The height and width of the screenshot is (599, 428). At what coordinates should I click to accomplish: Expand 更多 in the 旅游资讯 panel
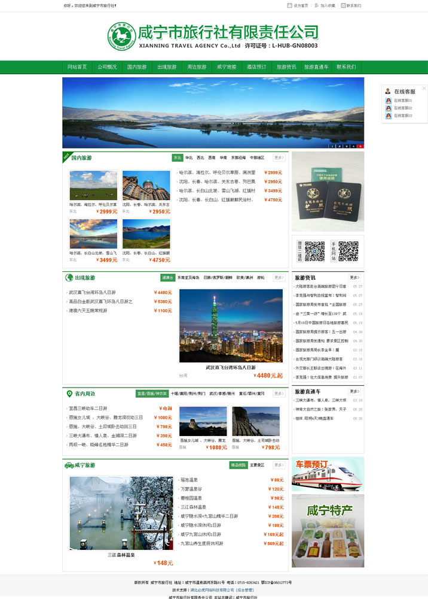click(354, 277)
